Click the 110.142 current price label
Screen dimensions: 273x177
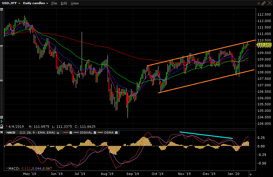tap(264, 45)
